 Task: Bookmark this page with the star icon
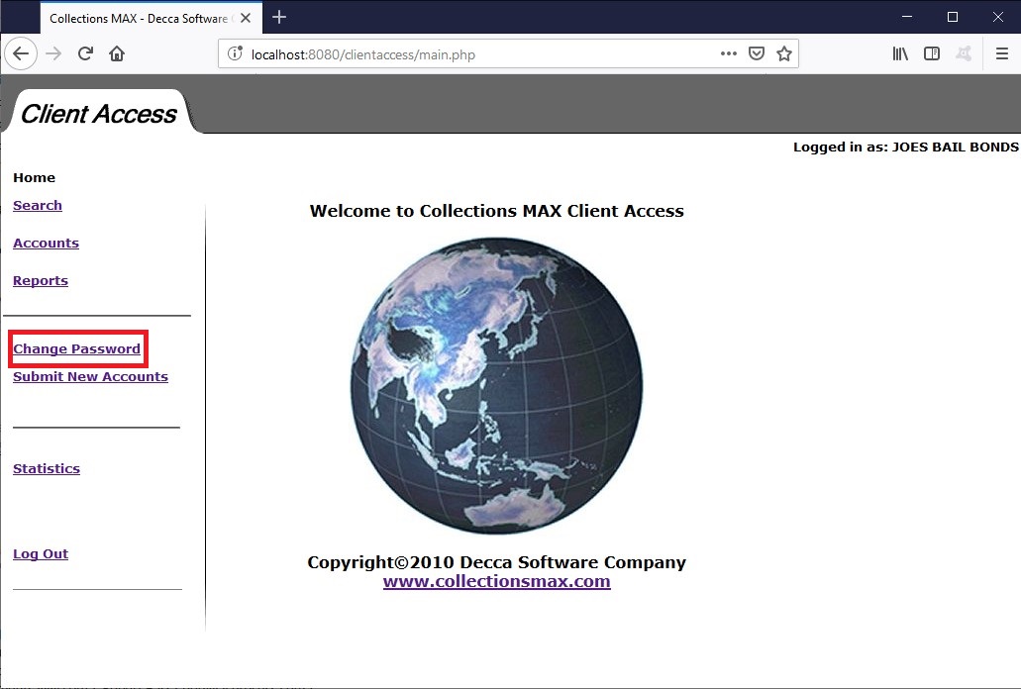tap(784, 53)
